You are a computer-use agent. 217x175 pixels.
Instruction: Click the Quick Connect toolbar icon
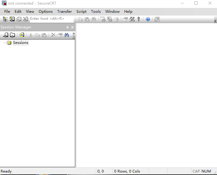coord(12,19)
